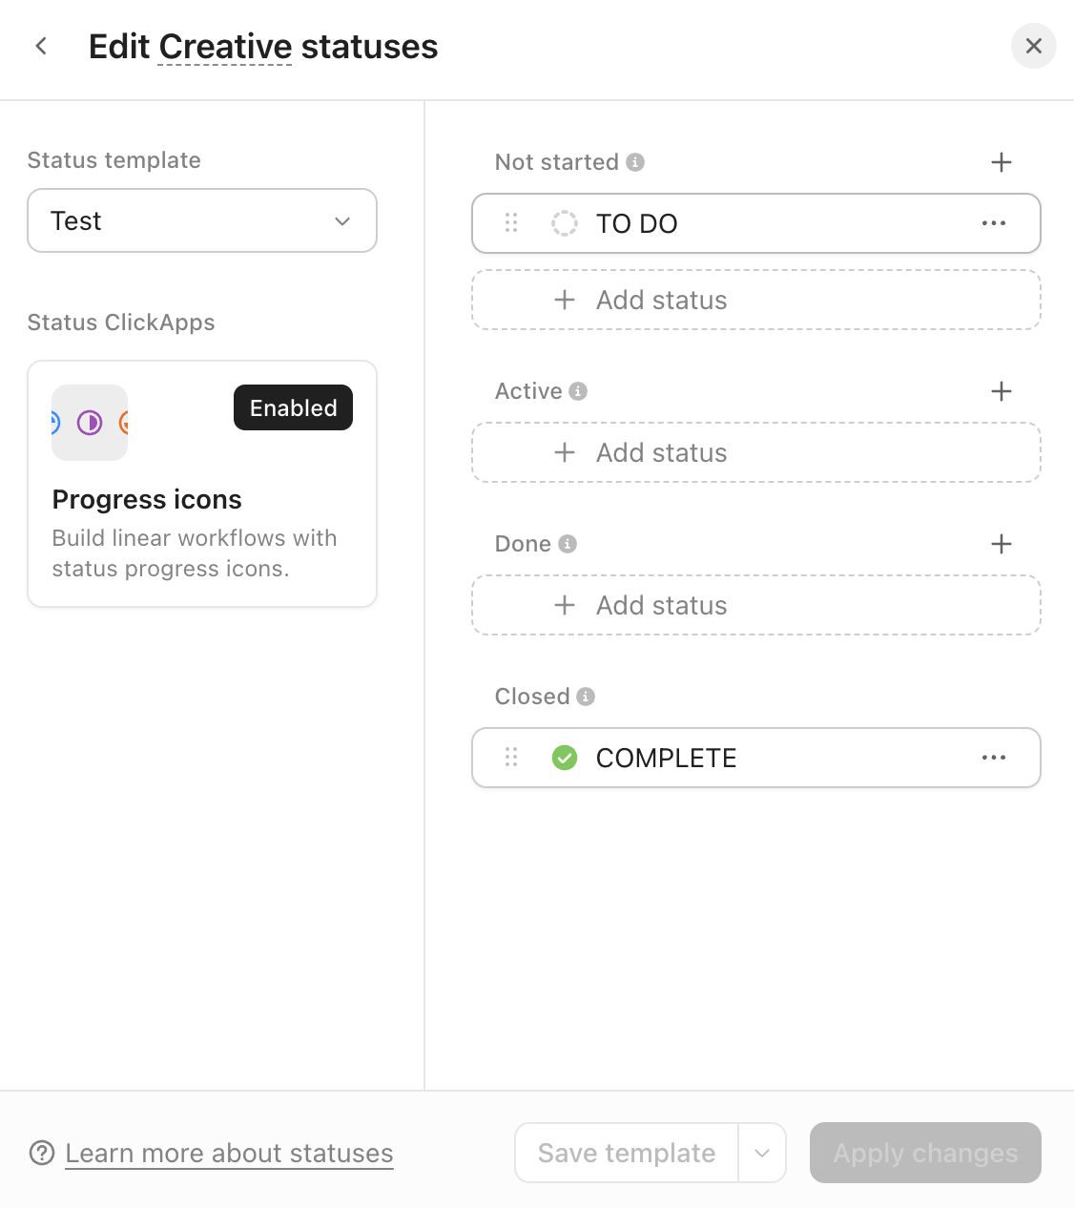This screenshot has width=1074, height=1208.
Task: Click Apply changes
Action: pyautogui.click(x=924, y=1153)
